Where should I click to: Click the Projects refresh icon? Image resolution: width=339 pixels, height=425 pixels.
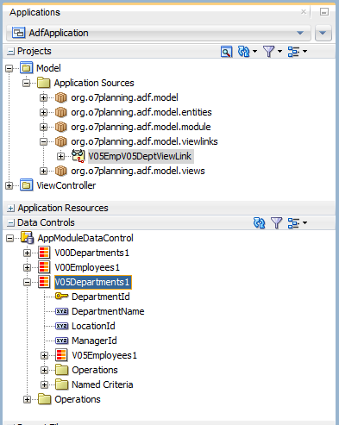click(243, 52)
